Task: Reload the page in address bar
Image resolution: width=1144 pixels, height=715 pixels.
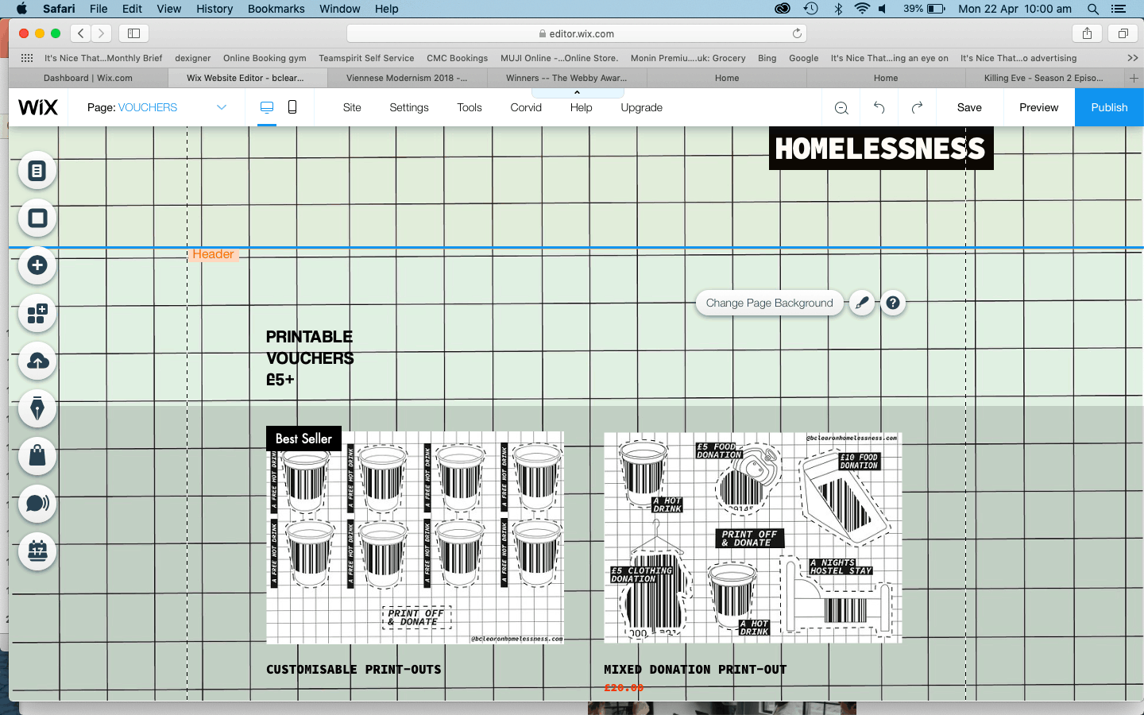Action: click(x=797, y=33)
